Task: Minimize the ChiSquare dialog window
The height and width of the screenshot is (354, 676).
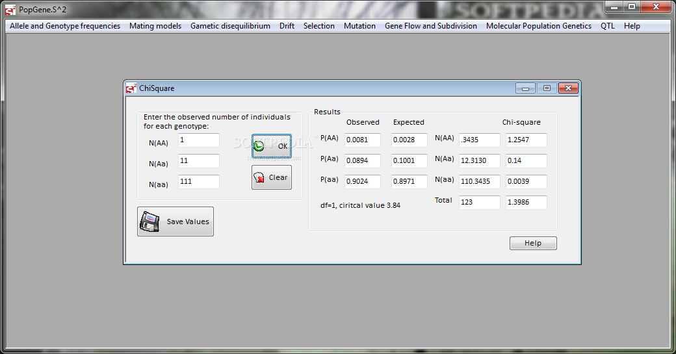Action: (526, 88)
